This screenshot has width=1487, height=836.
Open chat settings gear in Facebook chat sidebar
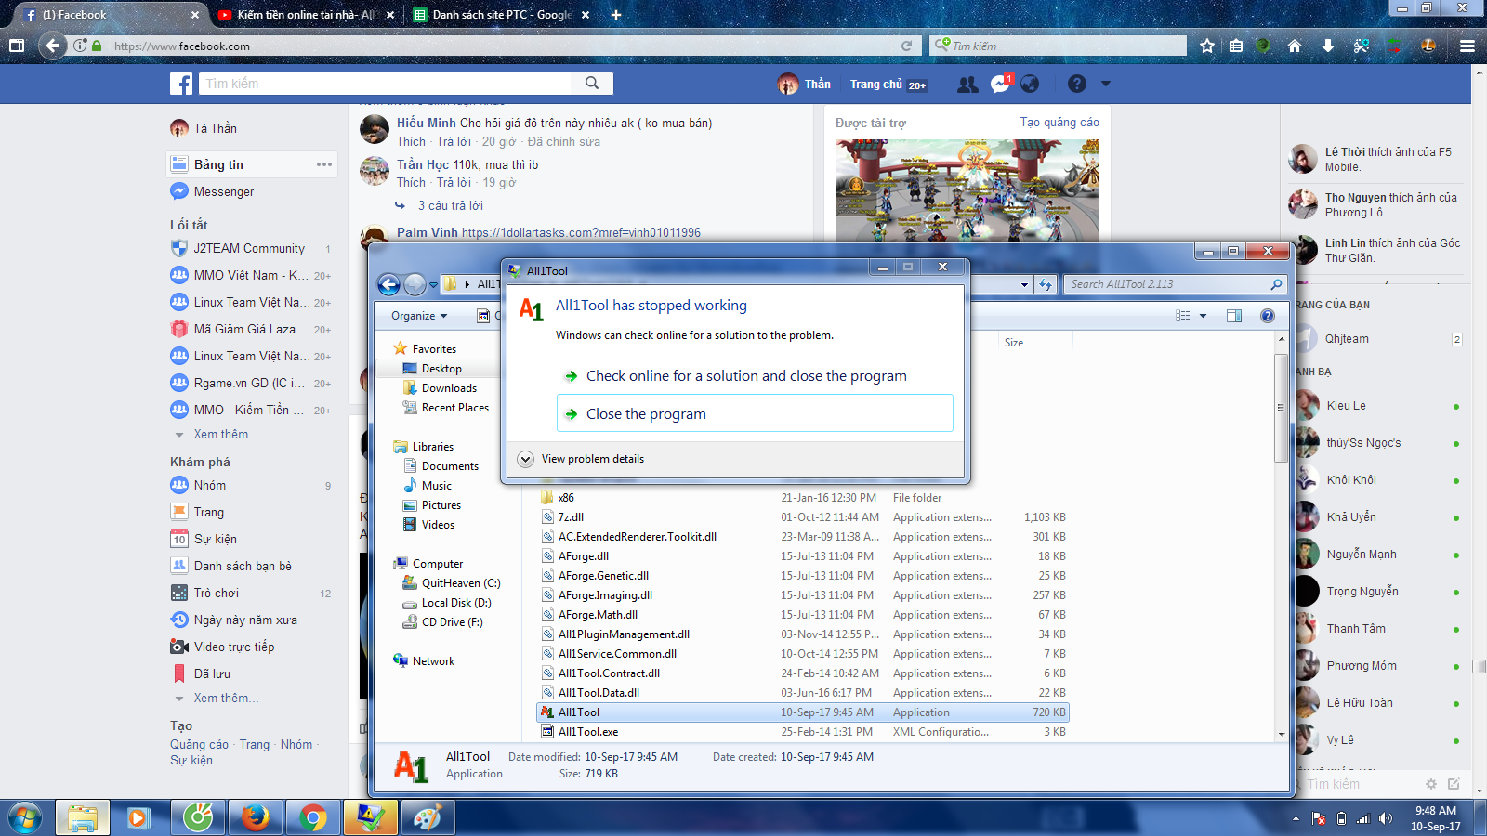(1431, 784)
